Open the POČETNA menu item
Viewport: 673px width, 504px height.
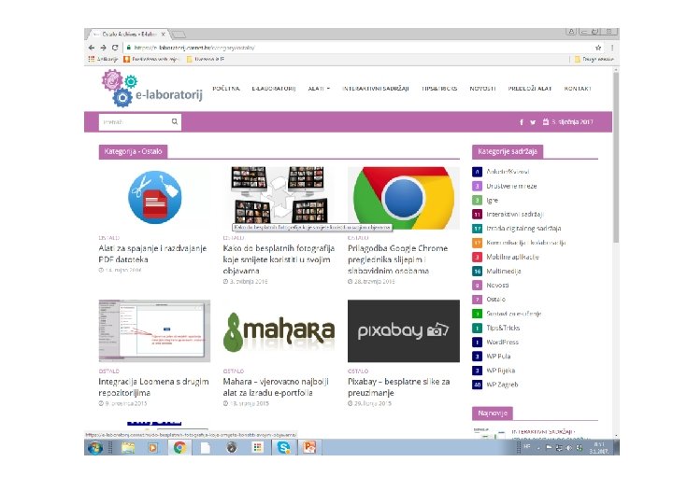226,89
